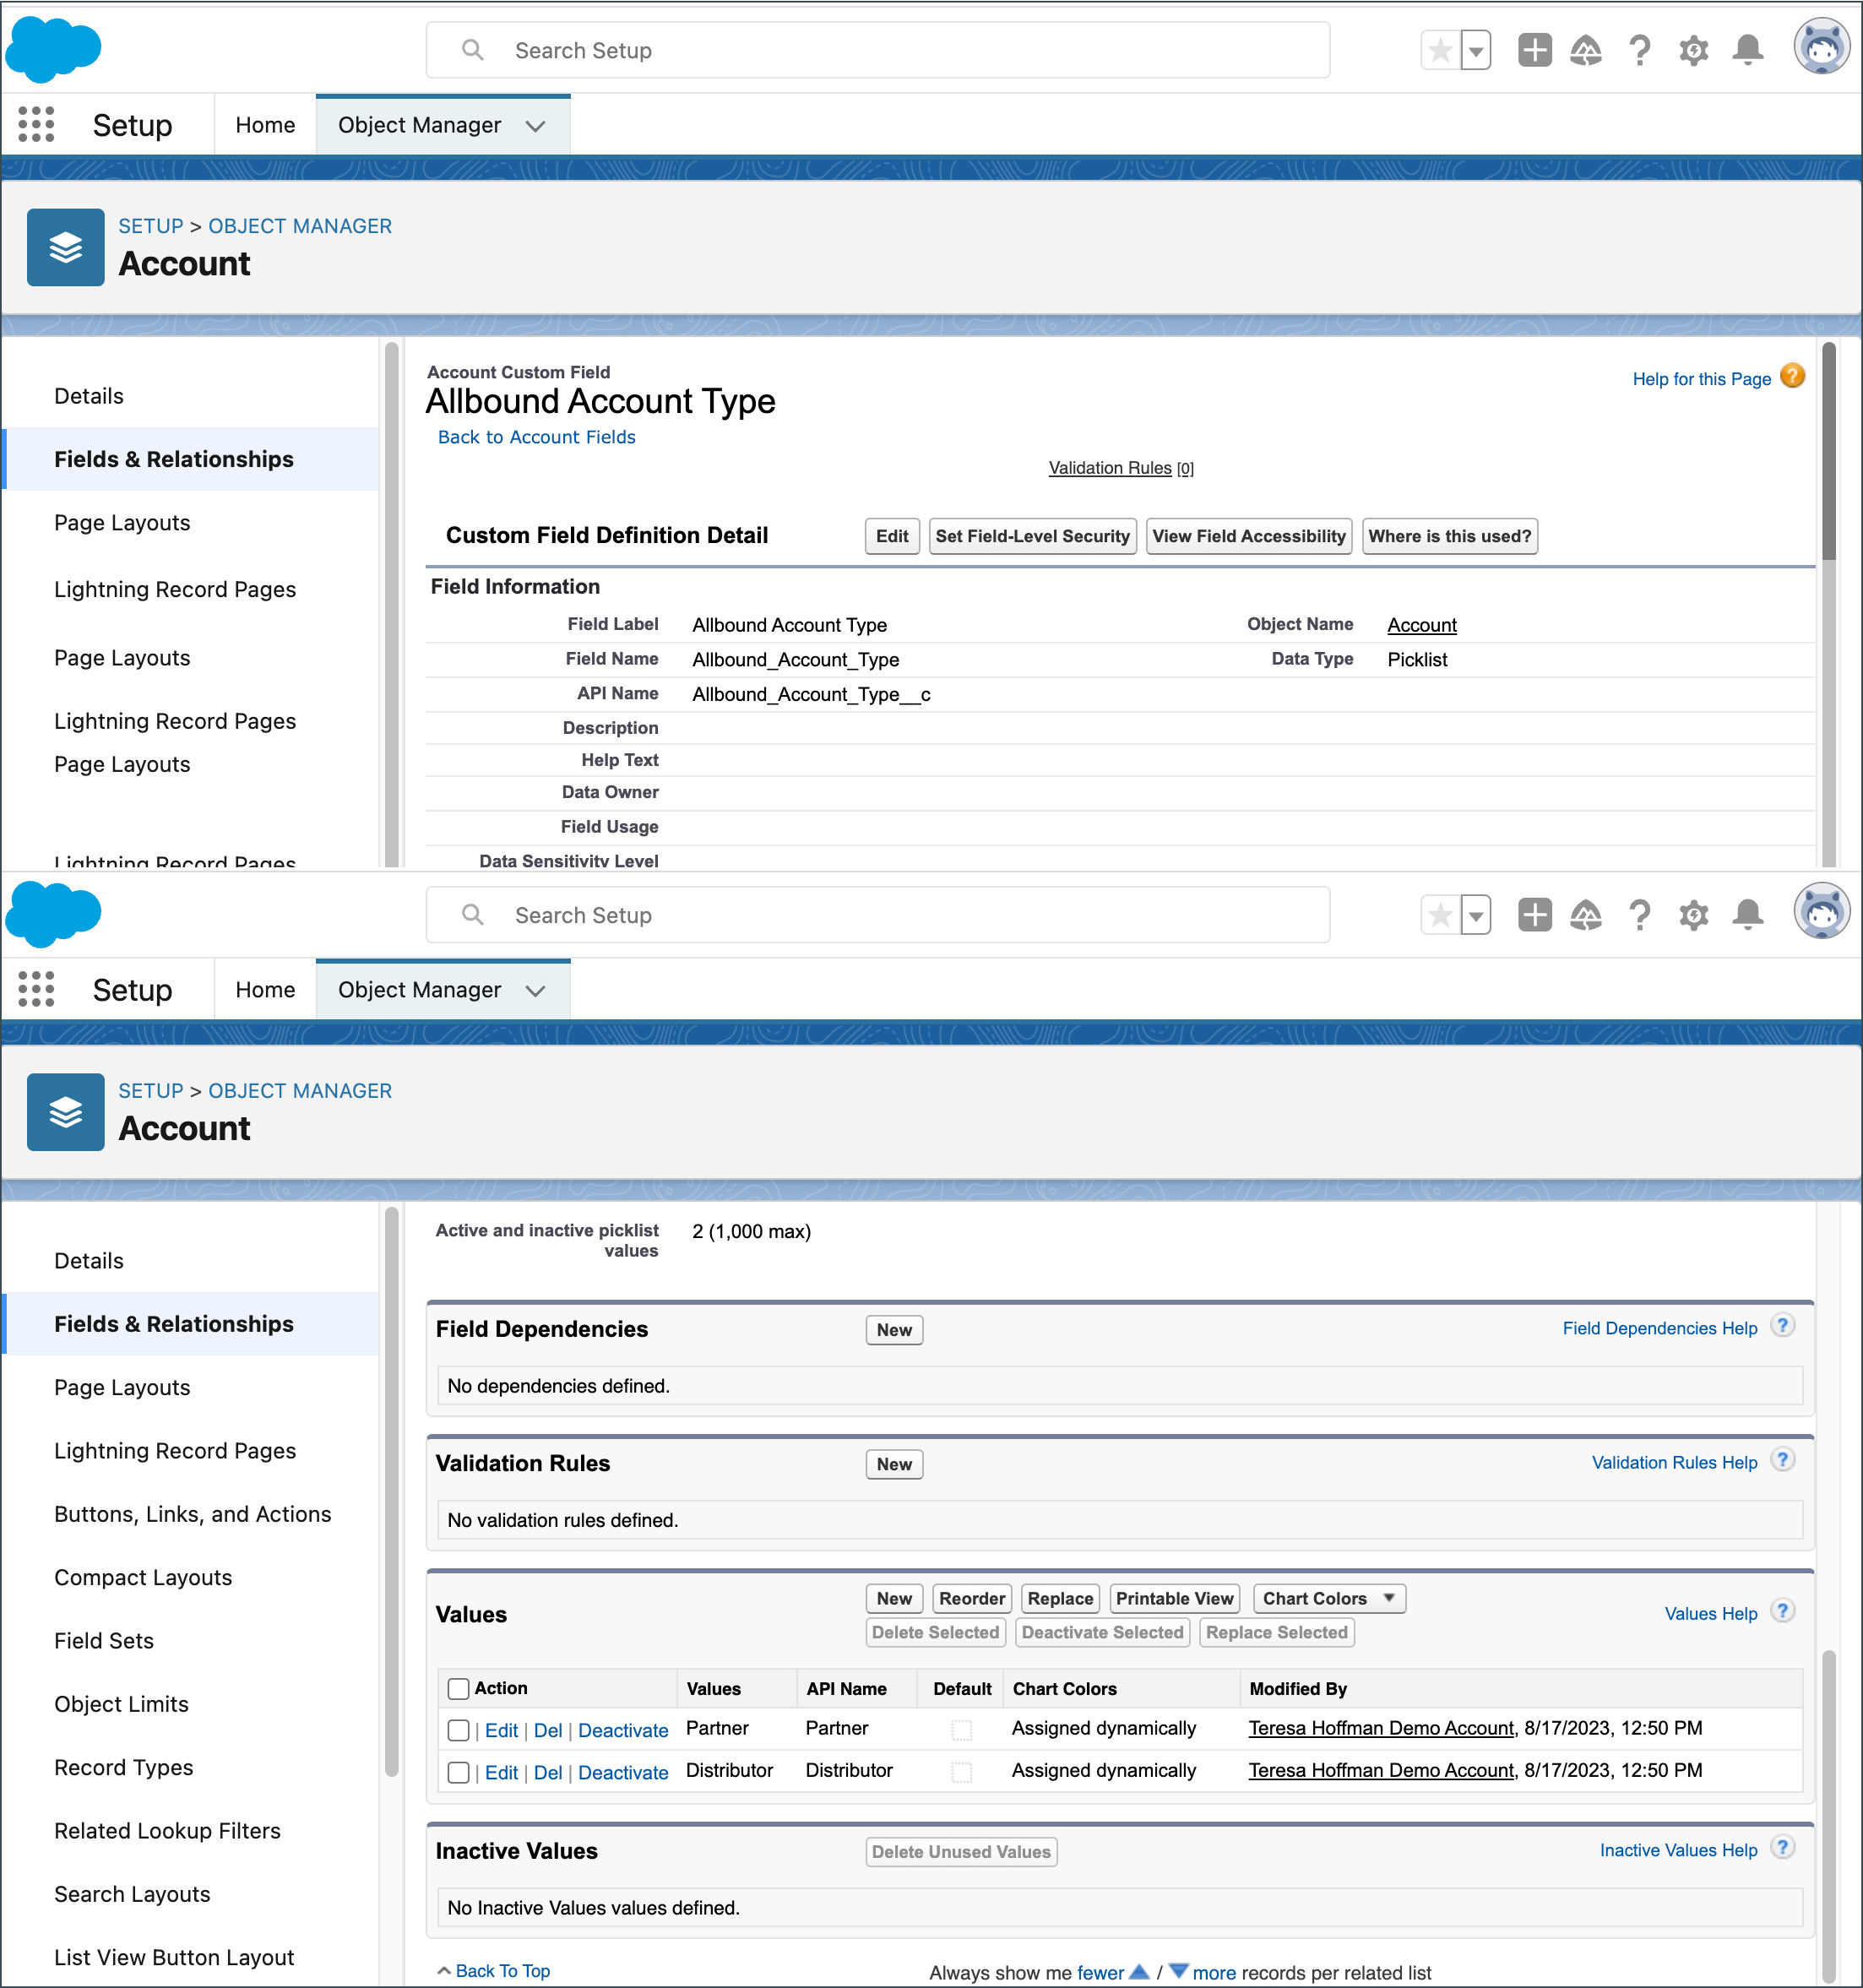Click Search Setup field in field detail window

pos(877,50)
